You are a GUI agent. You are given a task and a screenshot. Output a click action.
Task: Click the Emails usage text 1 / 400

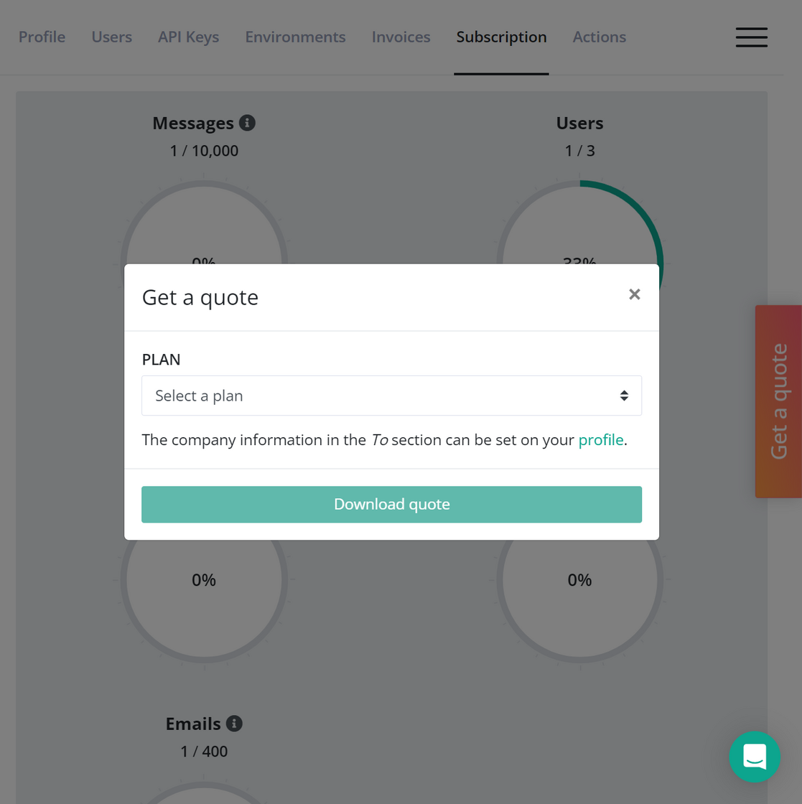click(204, 751)
